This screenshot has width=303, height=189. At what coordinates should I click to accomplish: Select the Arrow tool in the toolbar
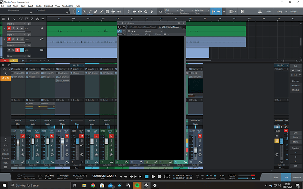(x=79, y=11)
